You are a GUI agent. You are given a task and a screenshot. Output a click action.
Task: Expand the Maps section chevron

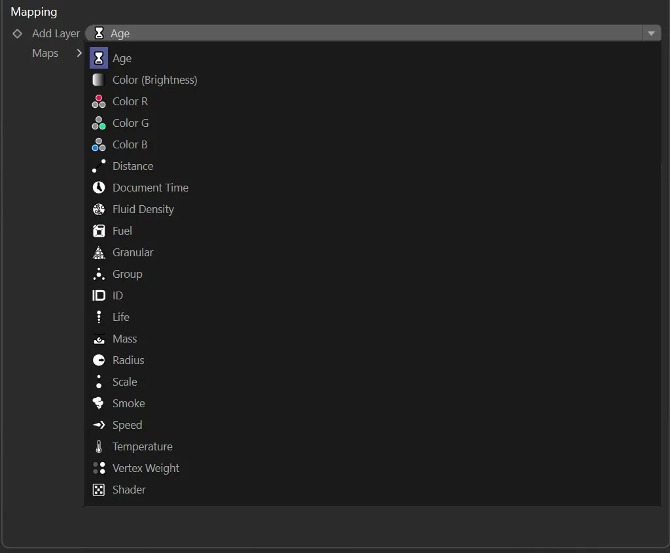pos(79,53)
